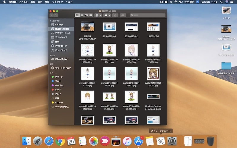Open the App Store from the Dock
Screen dimensions: 237x148
[138, 141]
